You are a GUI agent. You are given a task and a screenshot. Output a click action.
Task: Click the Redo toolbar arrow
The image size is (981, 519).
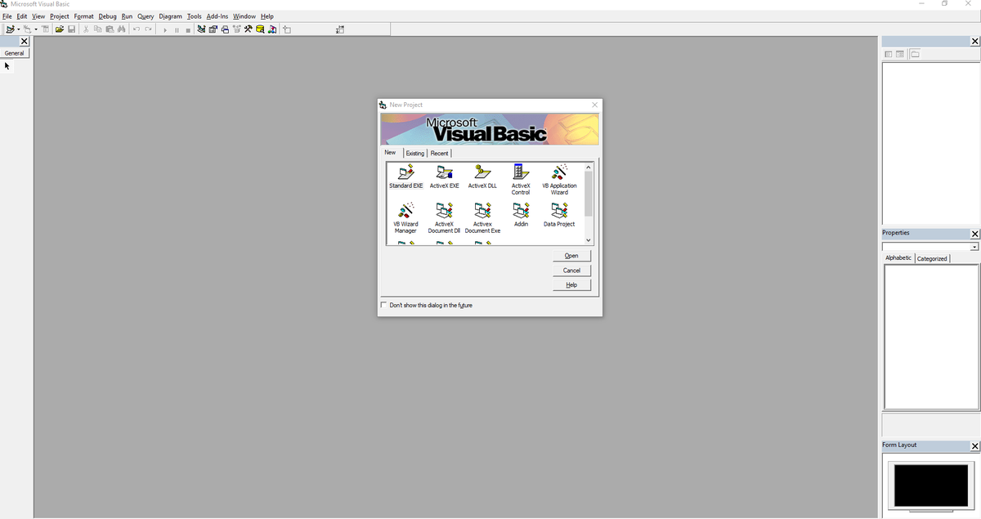click(x=148, y=29)
